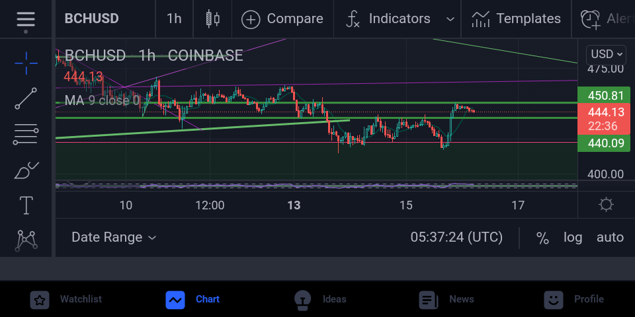Open the Indicators panel

[388, 18]
